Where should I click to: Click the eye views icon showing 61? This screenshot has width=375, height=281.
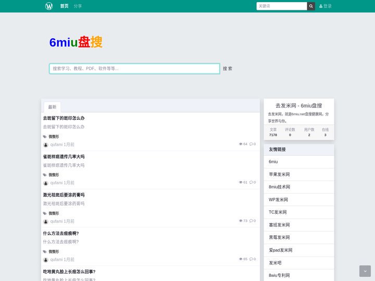(241, 182)
